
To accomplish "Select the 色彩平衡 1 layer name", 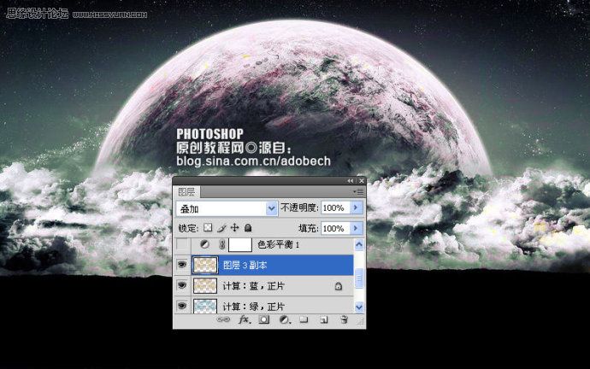I will pyautogui.click(x=279, y=244).
